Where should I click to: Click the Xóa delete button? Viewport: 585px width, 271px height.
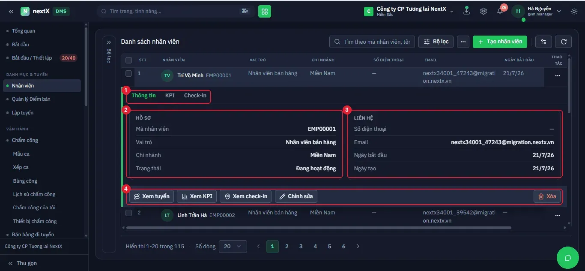[547, 196]
